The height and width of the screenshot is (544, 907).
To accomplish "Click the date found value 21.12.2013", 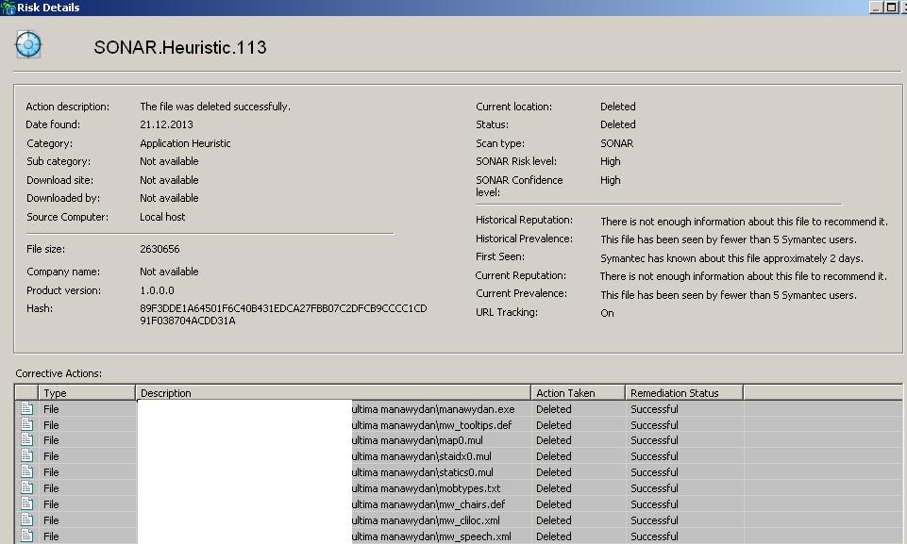I will (167, 124).
